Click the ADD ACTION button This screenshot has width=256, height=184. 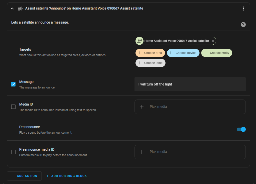[24, 176]
